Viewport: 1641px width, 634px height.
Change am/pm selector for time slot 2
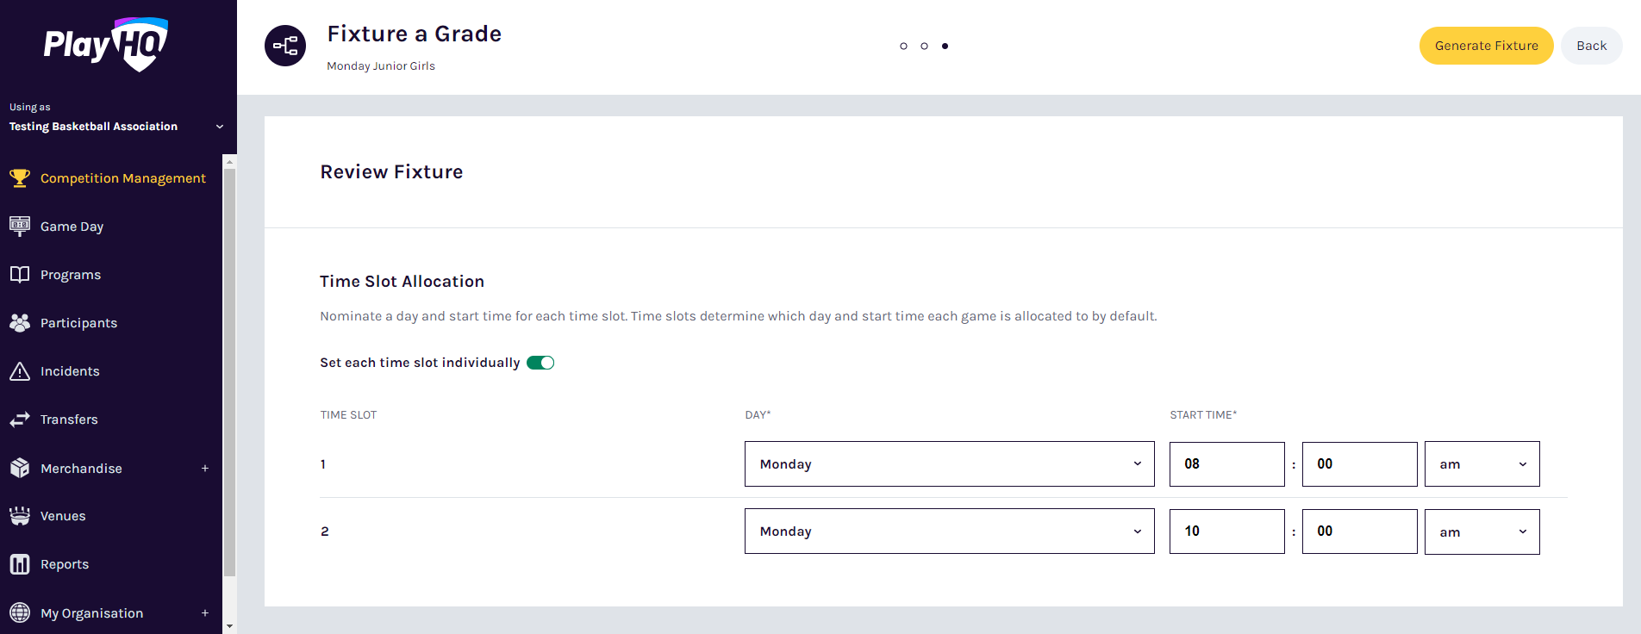pyautogui.click(x=1482, y=531)
